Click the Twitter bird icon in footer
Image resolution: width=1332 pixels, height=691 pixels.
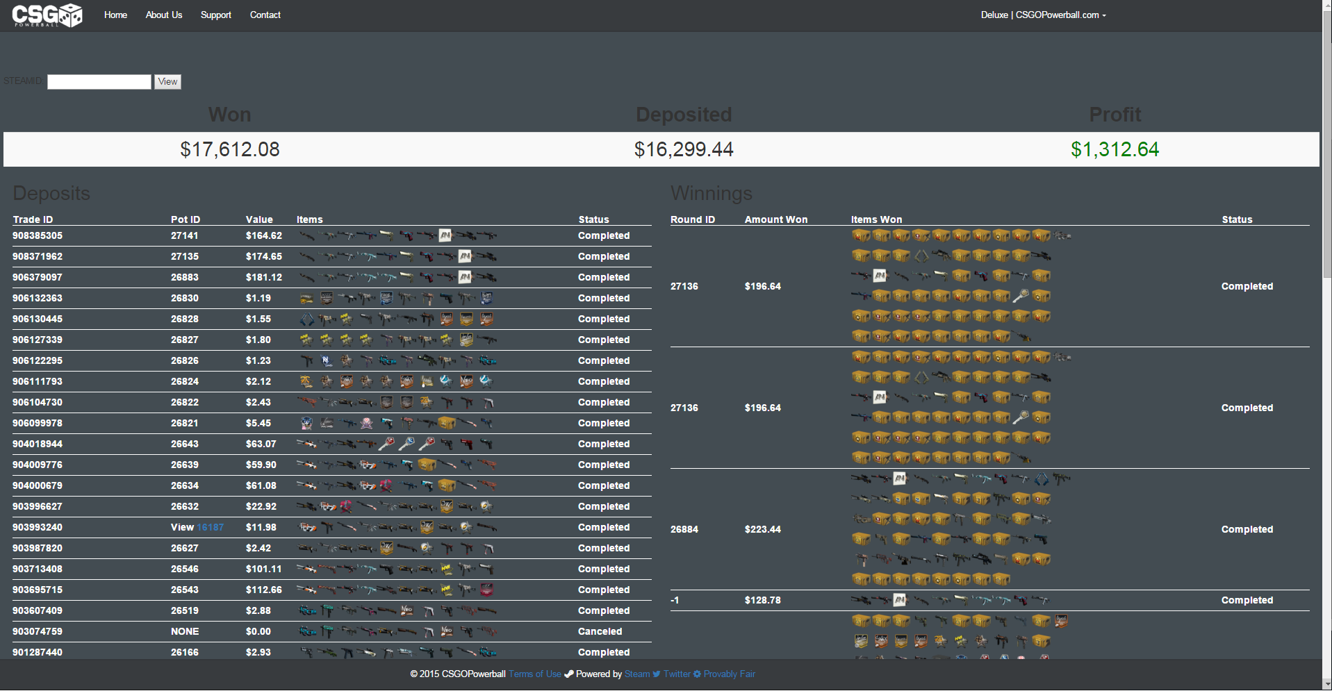pyautogui.click(x=656, y=674)
